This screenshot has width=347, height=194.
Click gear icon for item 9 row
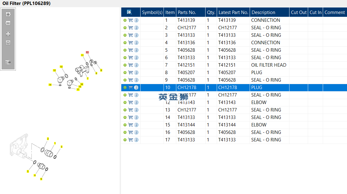coord(125,80)
